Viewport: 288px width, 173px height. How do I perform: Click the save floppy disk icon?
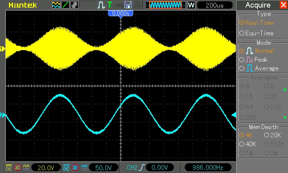[127, 5]
